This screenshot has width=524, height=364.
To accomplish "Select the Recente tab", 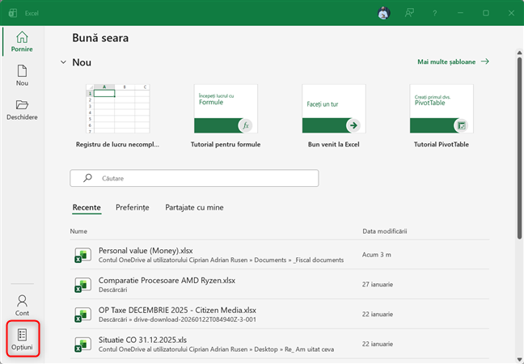I will click(87, 208).
